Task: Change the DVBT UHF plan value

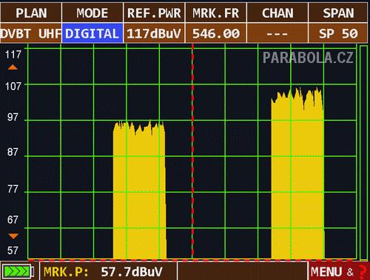Action: [x=31, y=33]
